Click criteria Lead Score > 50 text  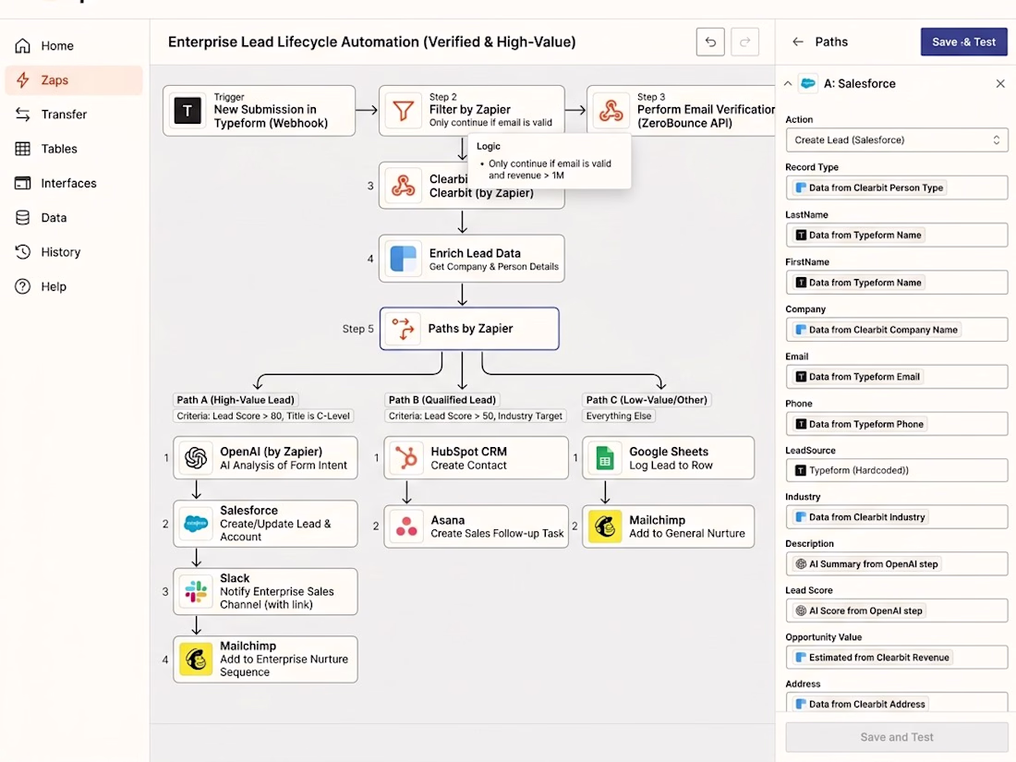pyautogui.click(x=476, y=416)
